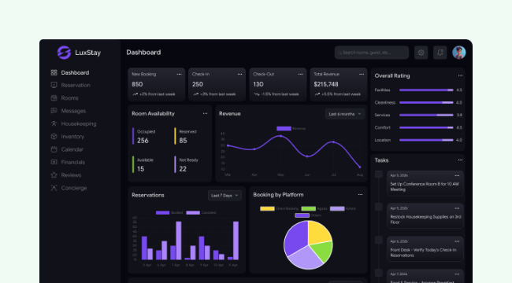
Task: Open Check-Out card options menu
Action: tap(300, 75)
